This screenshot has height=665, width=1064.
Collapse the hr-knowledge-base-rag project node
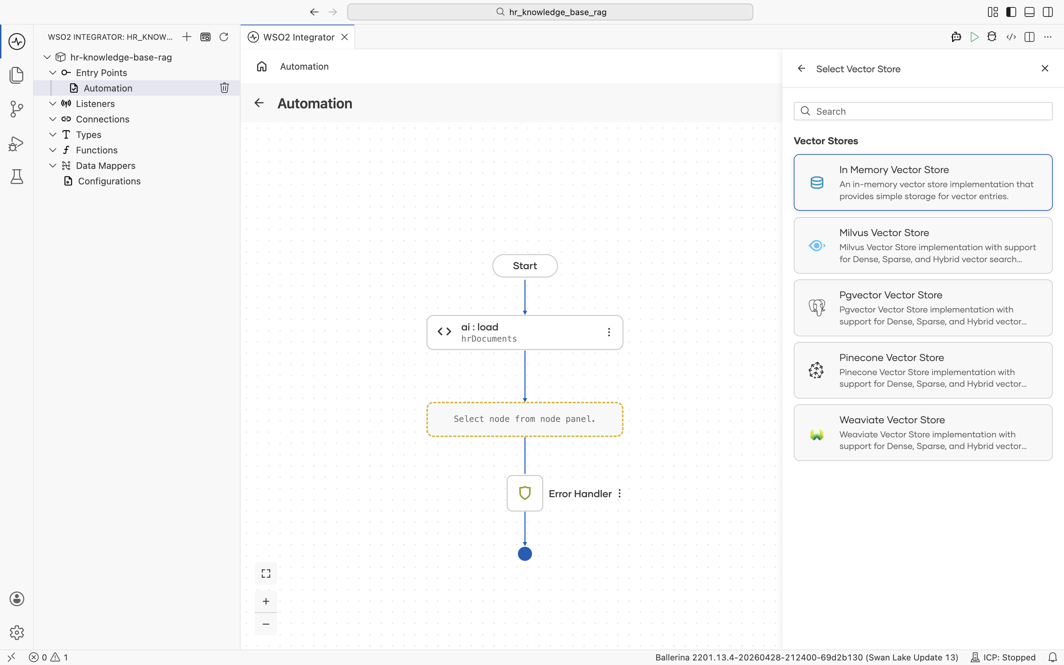click(x=47, y=57)
